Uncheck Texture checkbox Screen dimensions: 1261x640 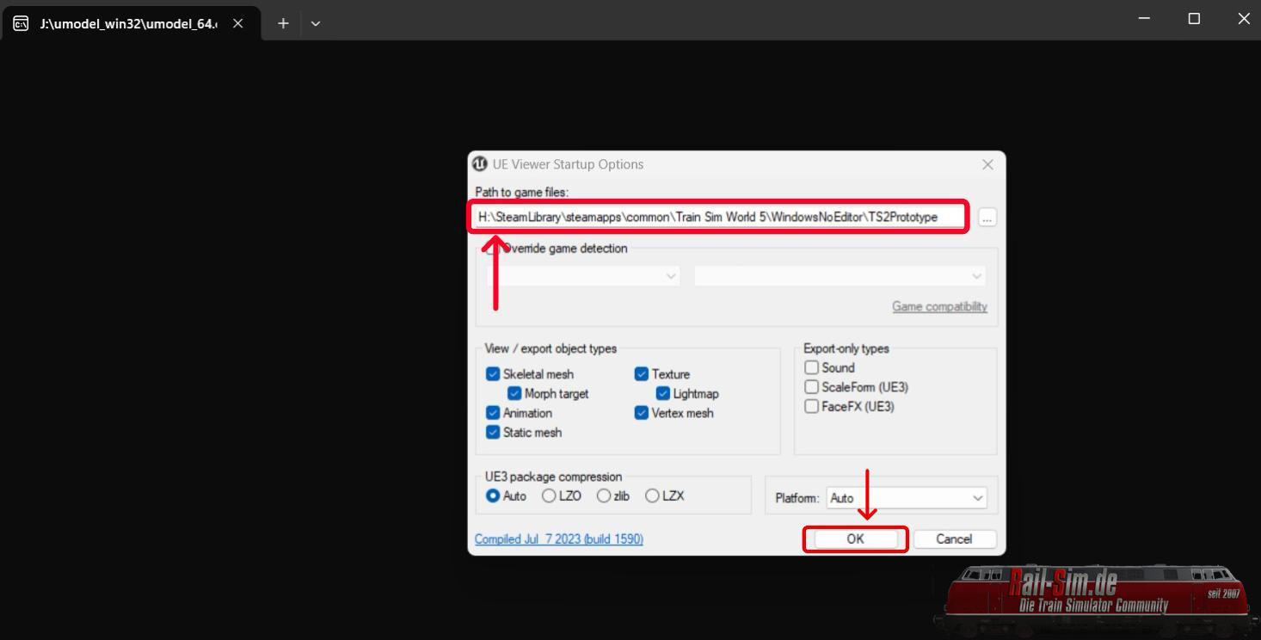pyautogui.click(x=642, y=374)
